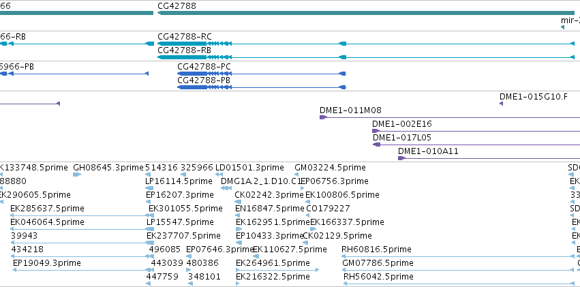
Task: Select the EK237707.5prime label
Action: pos(183,236)
